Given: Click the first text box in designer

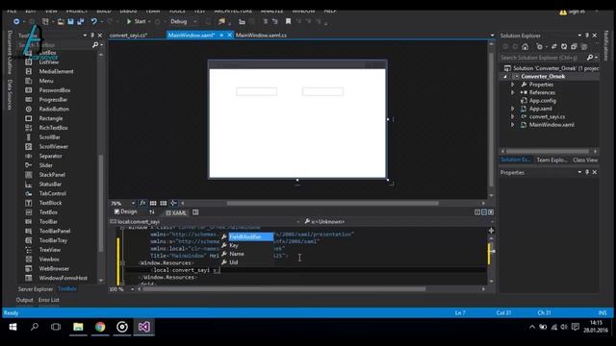Looking at the screenshot, I should (257, 92).
